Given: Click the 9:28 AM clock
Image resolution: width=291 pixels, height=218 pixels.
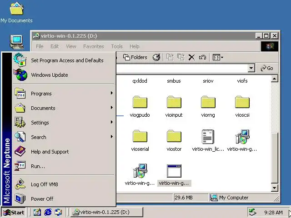Looking at the screenshot, I should [x=273, y=213].
